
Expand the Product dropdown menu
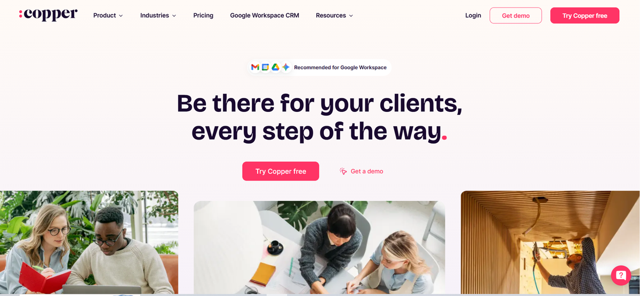click(108, 15)
